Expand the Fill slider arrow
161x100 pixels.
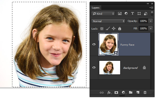151,29
